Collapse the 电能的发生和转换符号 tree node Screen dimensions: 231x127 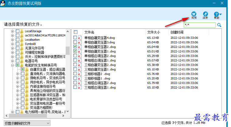tap(12, 65)
